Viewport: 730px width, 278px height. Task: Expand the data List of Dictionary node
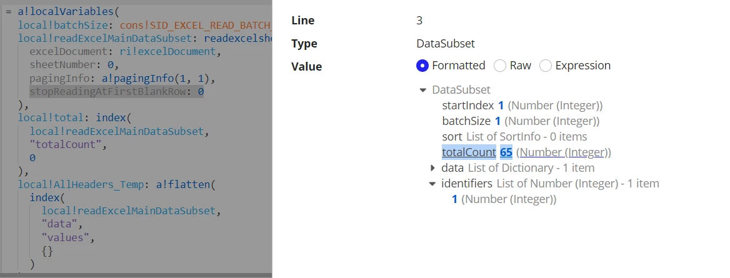(432, 167)
